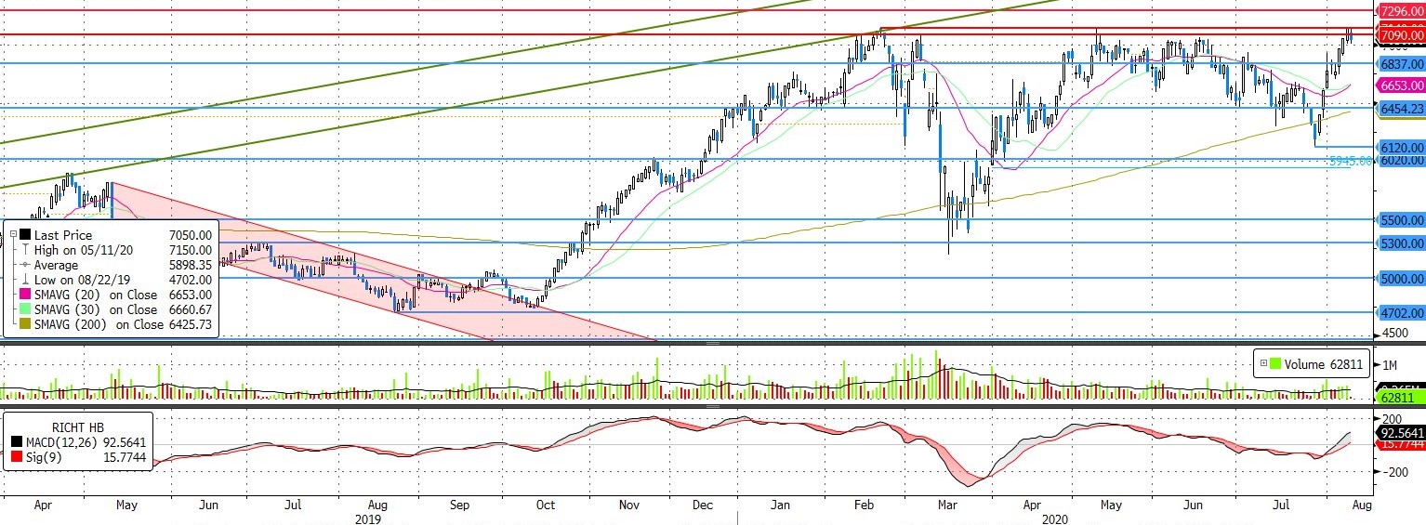Click the Sig(9) 15.7744 legend text
The image size is (1426, 525).
tap(85, 456)
